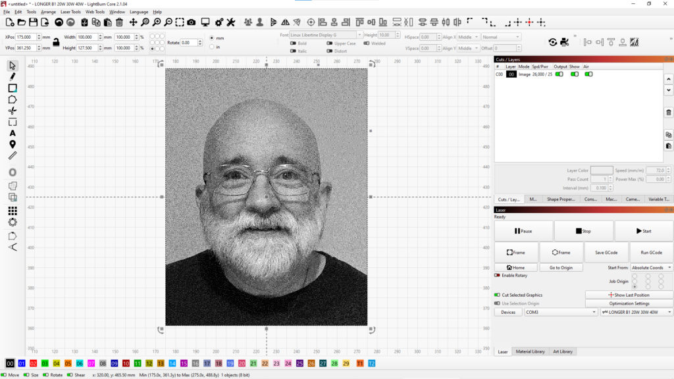Save the project with floppy disk icon
Screen dimensions: 674x379
pyautogui.click(x=33, y=22)
